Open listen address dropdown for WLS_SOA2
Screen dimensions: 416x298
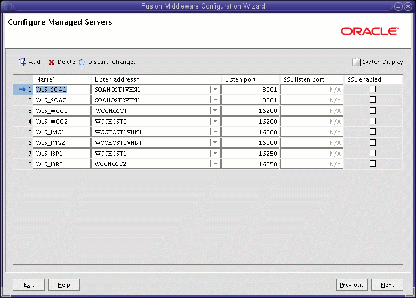(x=215, y=100)
